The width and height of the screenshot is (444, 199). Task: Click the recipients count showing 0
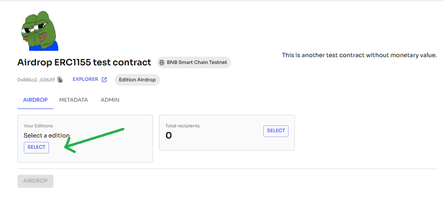click(x=169, y=136)
